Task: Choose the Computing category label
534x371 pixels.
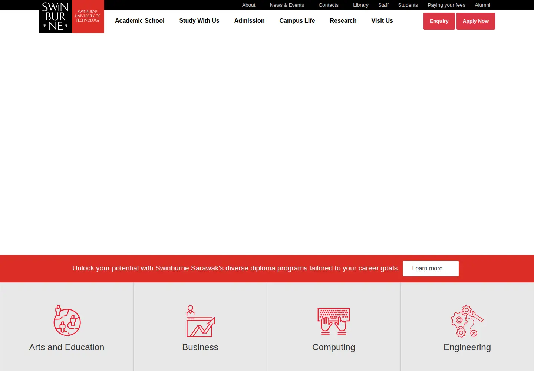Action: [334, 347]
